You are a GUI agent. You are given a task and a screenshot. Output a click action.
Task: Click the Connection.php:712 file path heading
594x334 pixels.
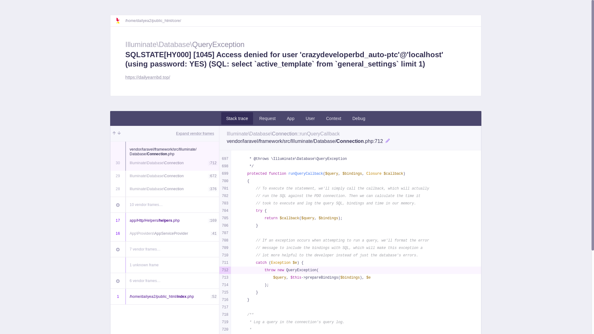tap(305, 141)
